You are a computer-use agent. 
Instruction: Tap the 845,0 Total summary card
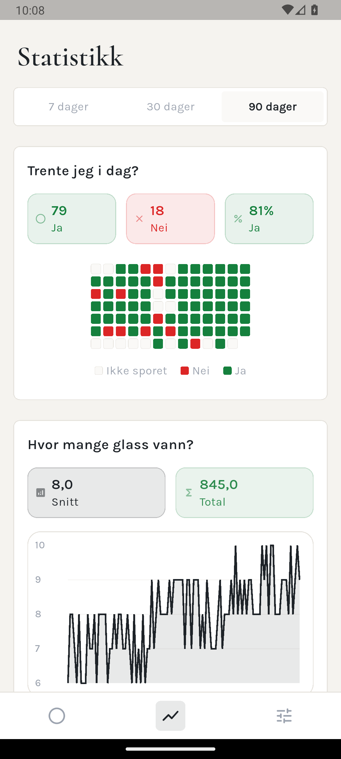(x=244, y=493)
